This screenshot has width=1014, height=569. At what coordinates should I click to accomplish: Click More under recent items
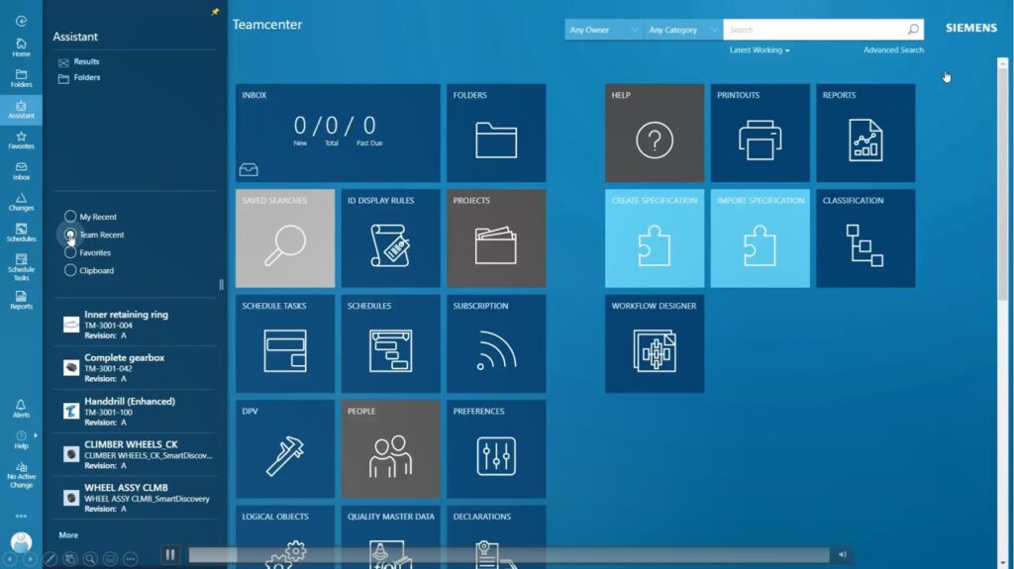tap(68, 534)
